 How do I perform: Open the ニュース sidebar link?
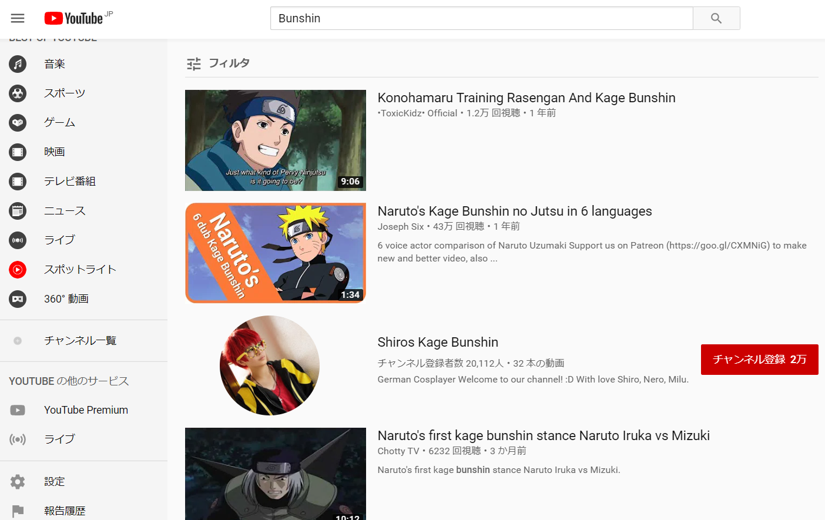click(x=65, y=211)
